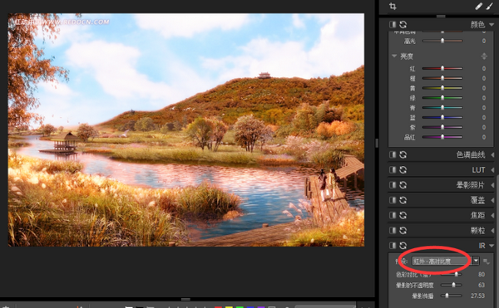Expand the LUT panel arrow

click(492, 170)
